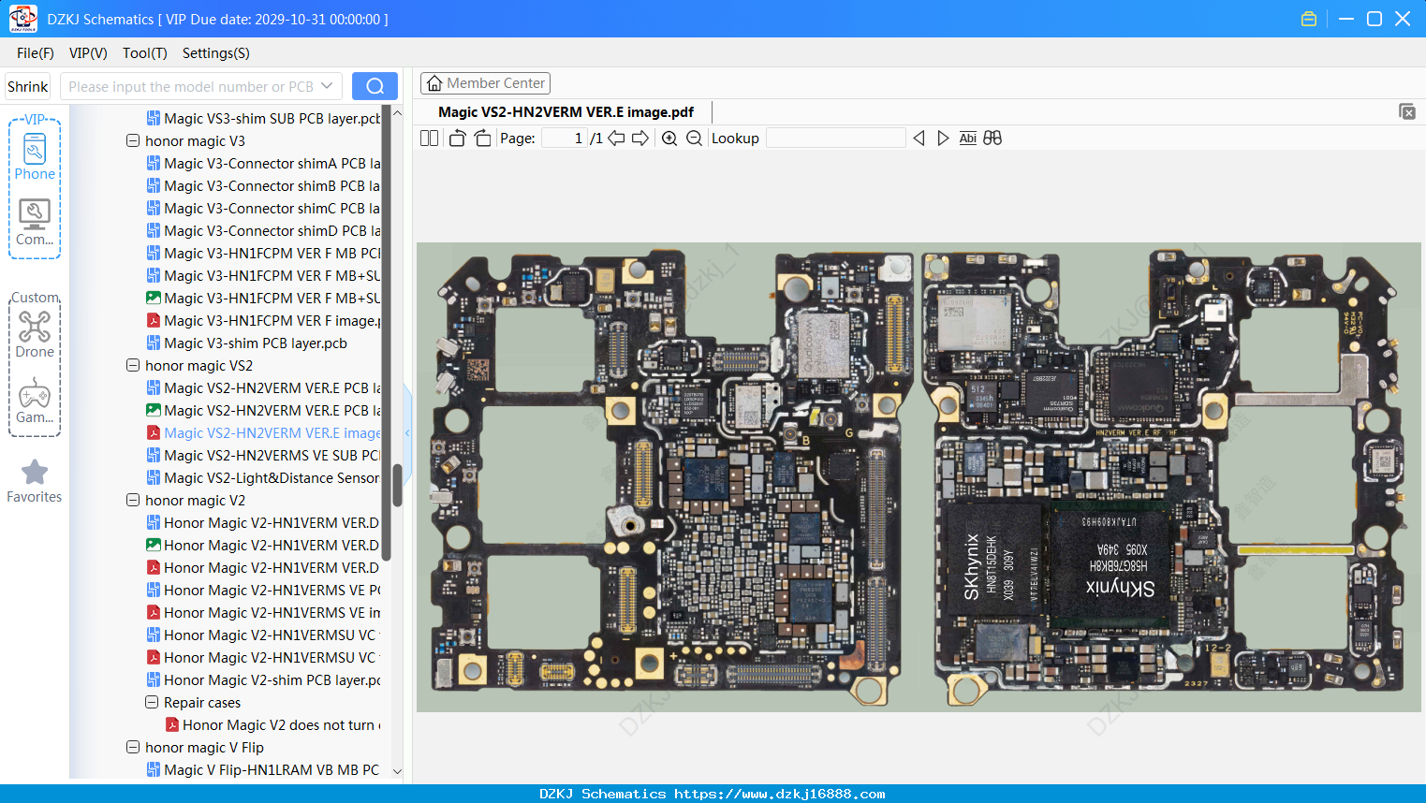The width and height of the screenshot is (1426, 803).
Task: Open the VIP(V) menu
Action: coord(88,53)
